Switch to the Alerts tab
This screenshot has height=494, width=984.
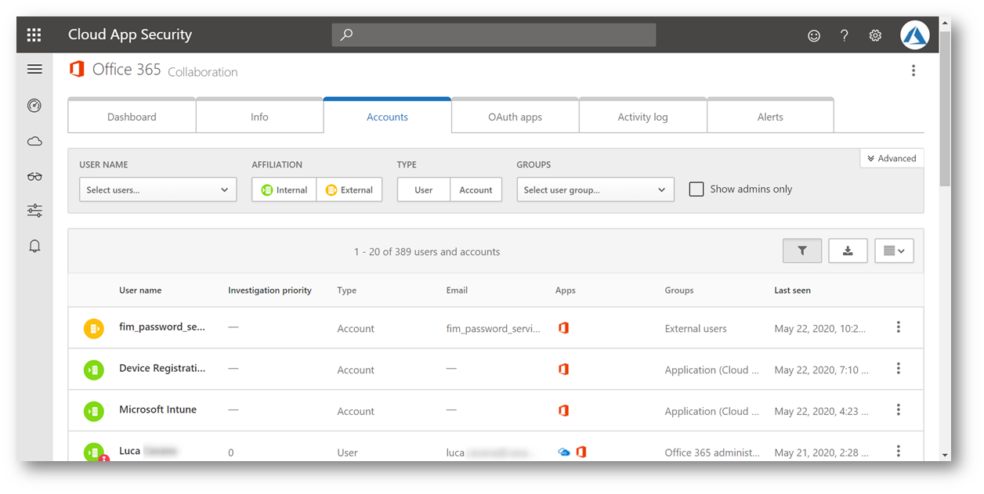click(x=770, y=117)
